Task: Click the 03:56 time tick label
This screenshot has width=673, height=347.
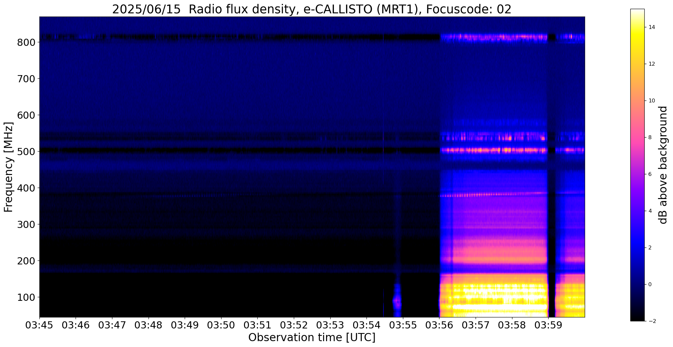Action: click(439, 325)
